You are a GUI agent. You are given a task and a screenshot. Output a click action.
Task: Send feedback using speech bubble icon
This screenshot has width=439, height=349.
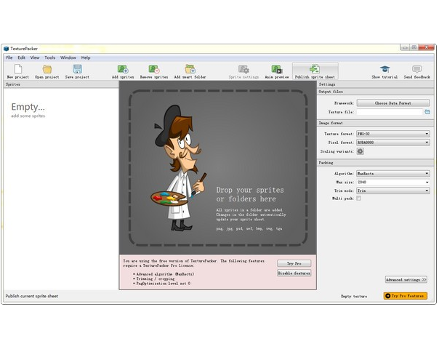(x=417, y=71)
